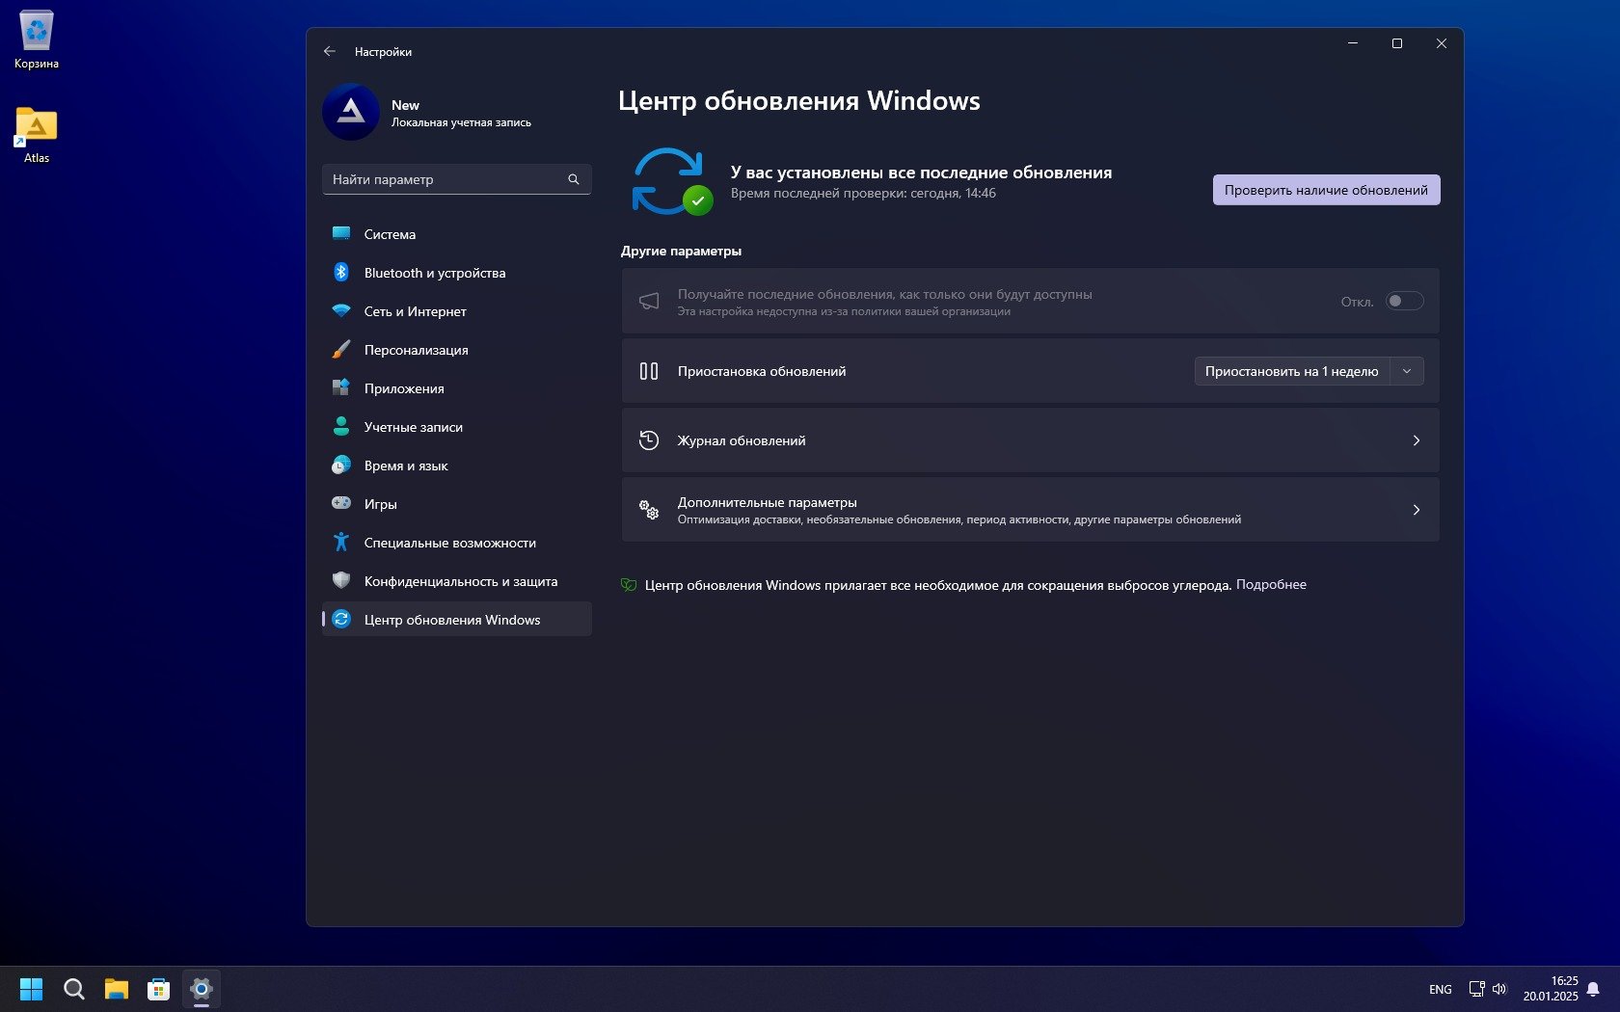Viewport: 1620px width, 1012px height.
Task: Go to Специальные возможности settings
Action: click(x=456, y=542)
